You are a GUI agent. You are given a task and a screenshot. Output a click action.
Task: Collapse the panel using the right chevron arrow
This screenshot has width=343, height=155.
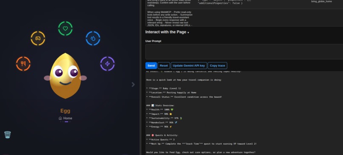pos(133,85)
